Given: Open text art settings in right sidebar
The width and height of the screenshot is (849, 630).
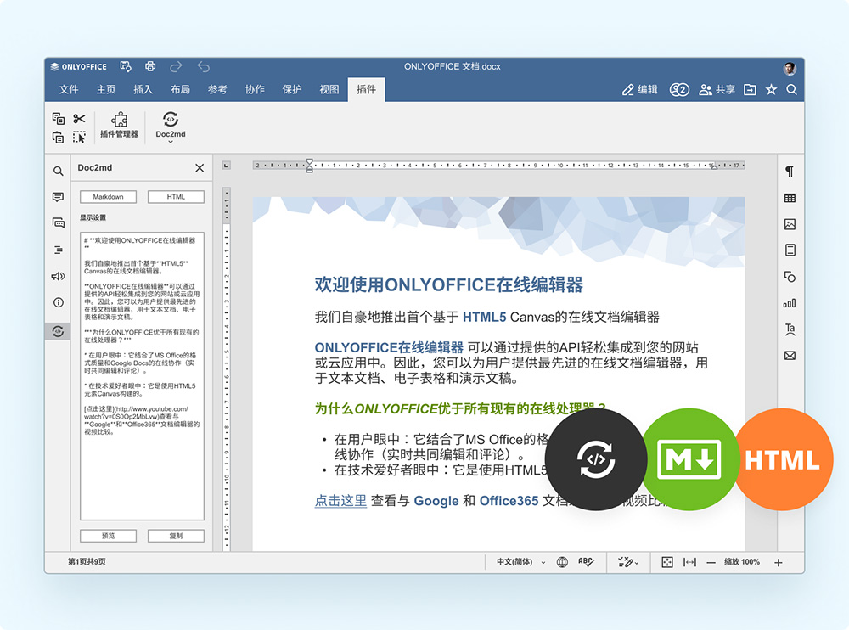Looking at the screenshot, I should (790, 329).
